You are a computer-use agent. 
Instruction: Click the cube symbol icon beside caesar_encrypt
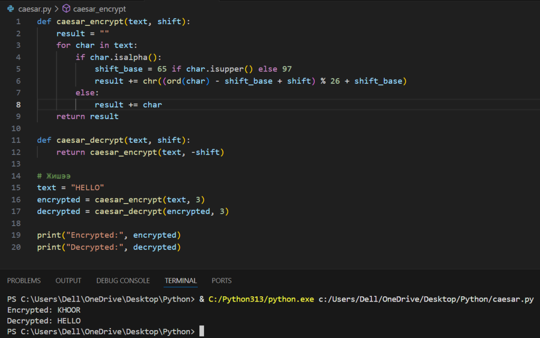[66, 9]
